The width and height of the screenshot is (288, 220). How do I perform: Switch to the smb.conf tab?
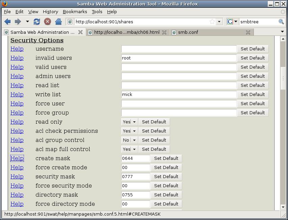coord(188,32)
